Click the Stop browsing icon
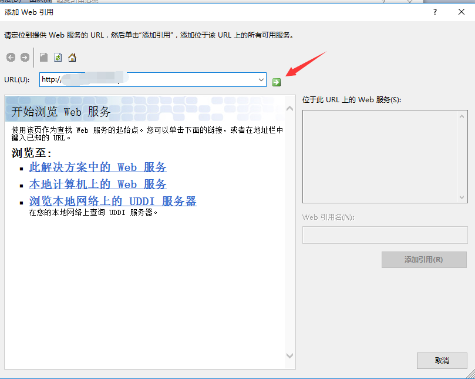The width and height of the screenshot is (475, 379). [43, 57]
